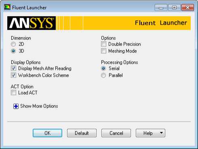Image resolution: width=198 pixels, height=149 pixels.
Task: Minimize the Fluent Launcher window
Action: tap(161, 8)
